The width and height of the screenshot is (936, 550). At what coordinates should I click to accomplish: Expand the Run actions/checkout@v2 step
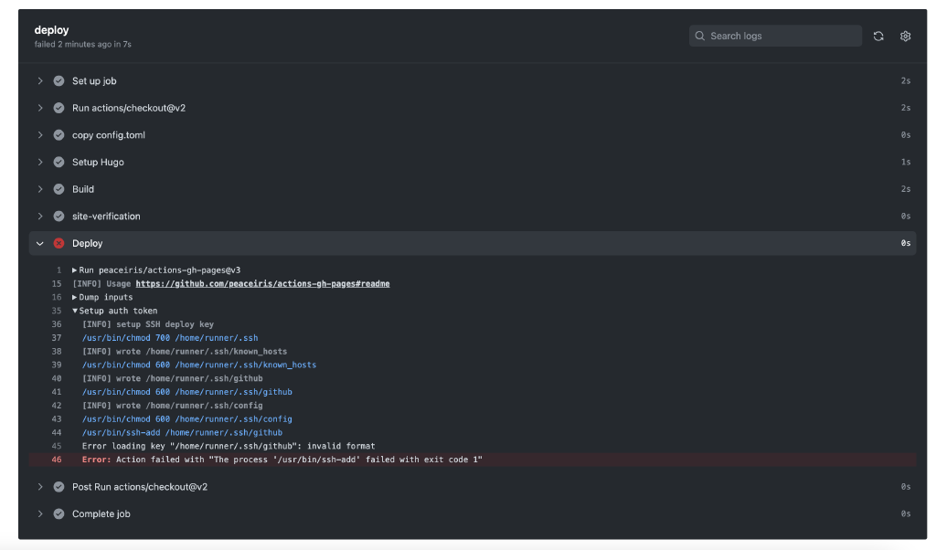point(40,108)
